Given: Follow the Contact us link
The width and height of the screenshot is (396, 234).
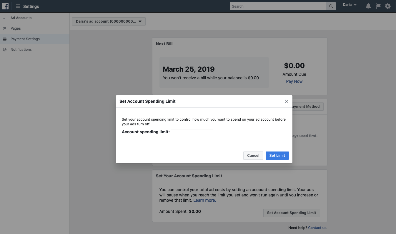Looking at the screenshot, I should (x=317, y=228).
